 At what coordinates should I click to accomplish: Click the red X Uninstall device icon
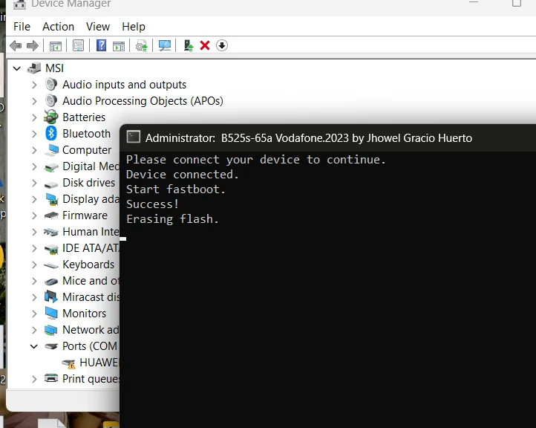[205, 45]
